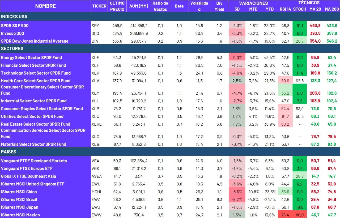Screen dimensions: 340x218
Task: Click the Ratio de Gastos header
Action: [x=160, y=6]
